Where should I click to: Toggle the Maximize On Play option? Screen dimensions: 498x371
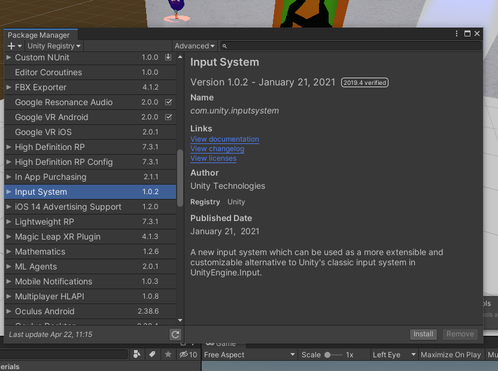tap(450, 354)
